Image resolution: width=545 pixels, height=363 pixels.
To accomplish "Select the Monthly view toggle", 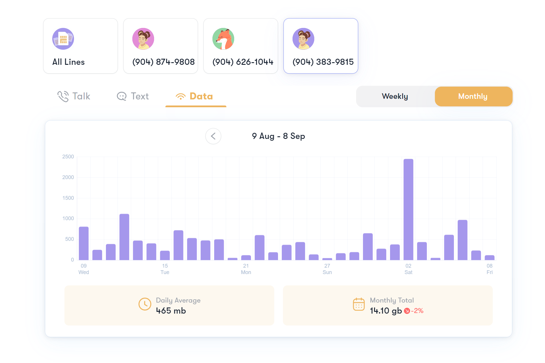I will tap(473, 96).
